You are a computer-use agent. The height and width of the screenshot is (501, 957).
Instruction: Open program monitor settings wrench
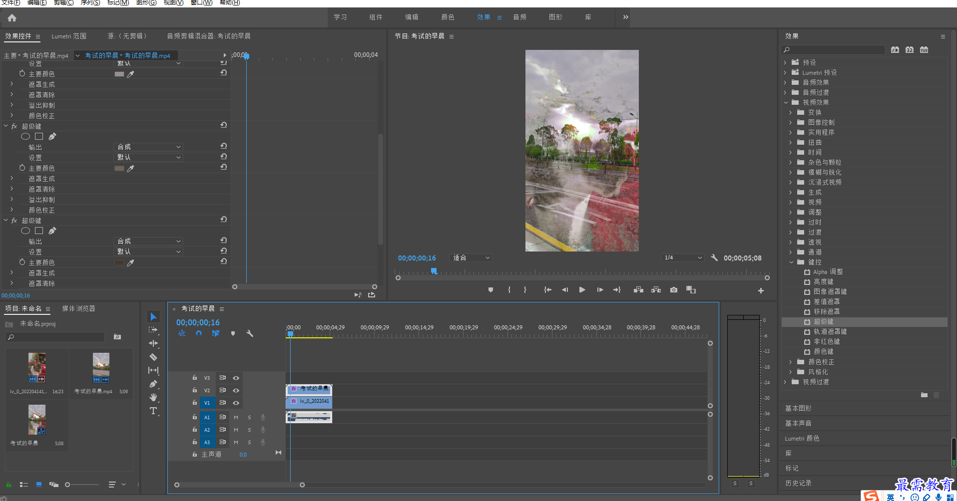click(x=714, y=258)
